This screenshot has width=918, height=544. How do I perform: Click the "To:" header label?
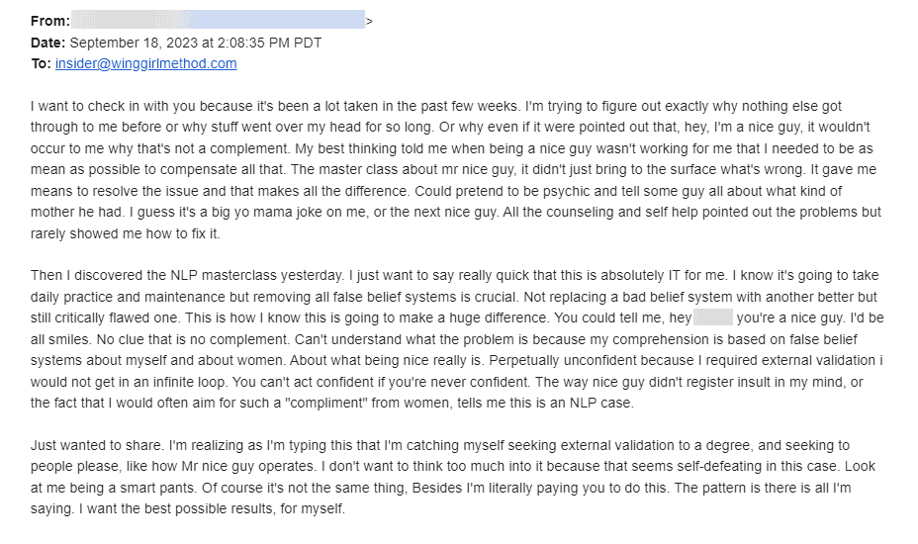pos(41,64)
